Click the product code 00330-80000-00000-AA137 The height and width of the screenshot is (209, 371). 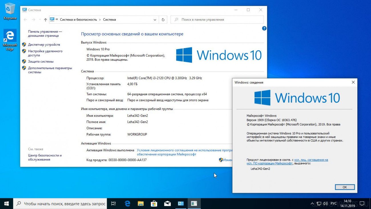[128, 160]
